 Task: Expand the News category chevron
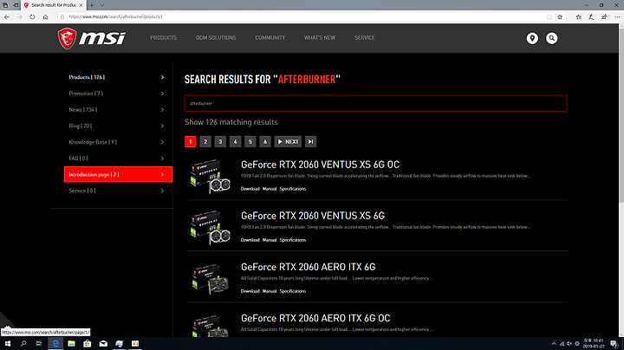point(162,110)
